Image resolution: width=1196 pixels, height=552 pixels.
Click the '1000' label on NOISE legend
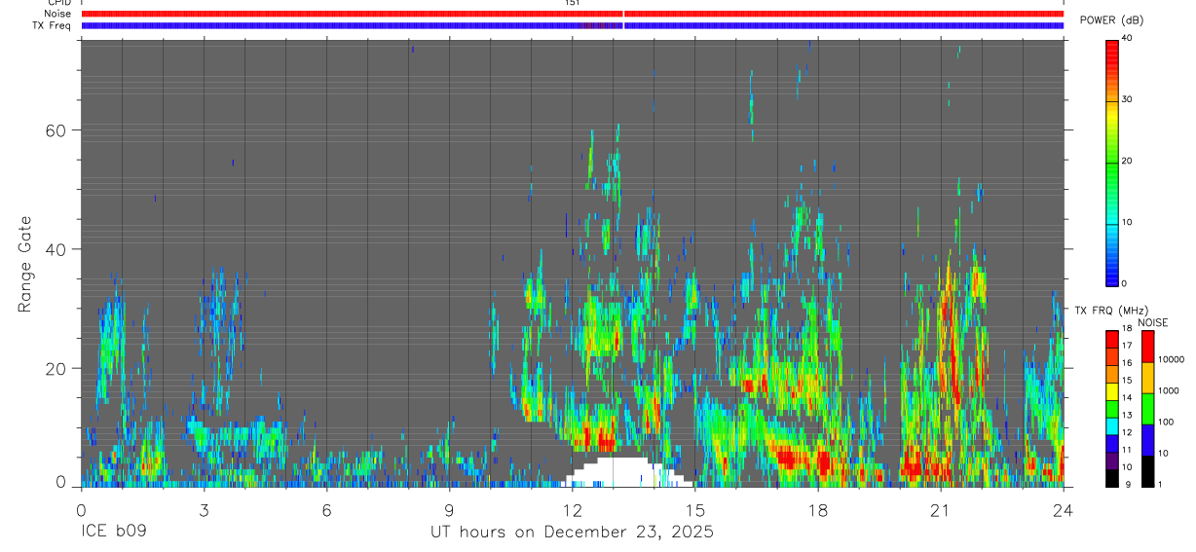click(1168, 390)
